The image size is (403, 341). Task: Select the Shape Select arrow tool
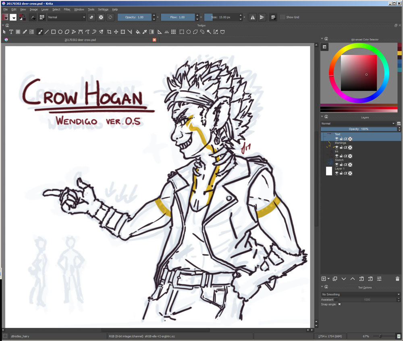(x=4, y=32)
